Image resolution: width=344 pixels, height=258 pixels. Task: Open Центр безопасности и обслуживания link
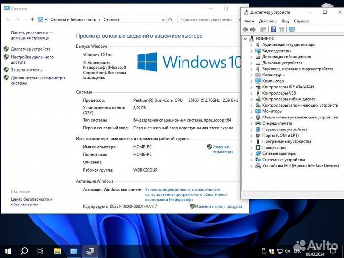[x=32, y=202]
